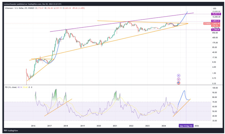Click the 85.00 price axis label
The image size is (225, 134).
[215, 47]
